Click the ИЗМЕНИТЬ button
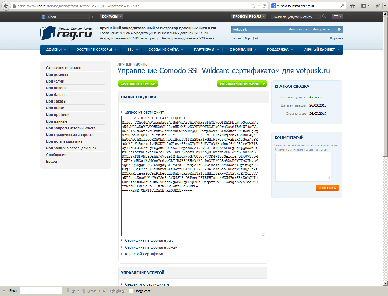 (327, 188)
